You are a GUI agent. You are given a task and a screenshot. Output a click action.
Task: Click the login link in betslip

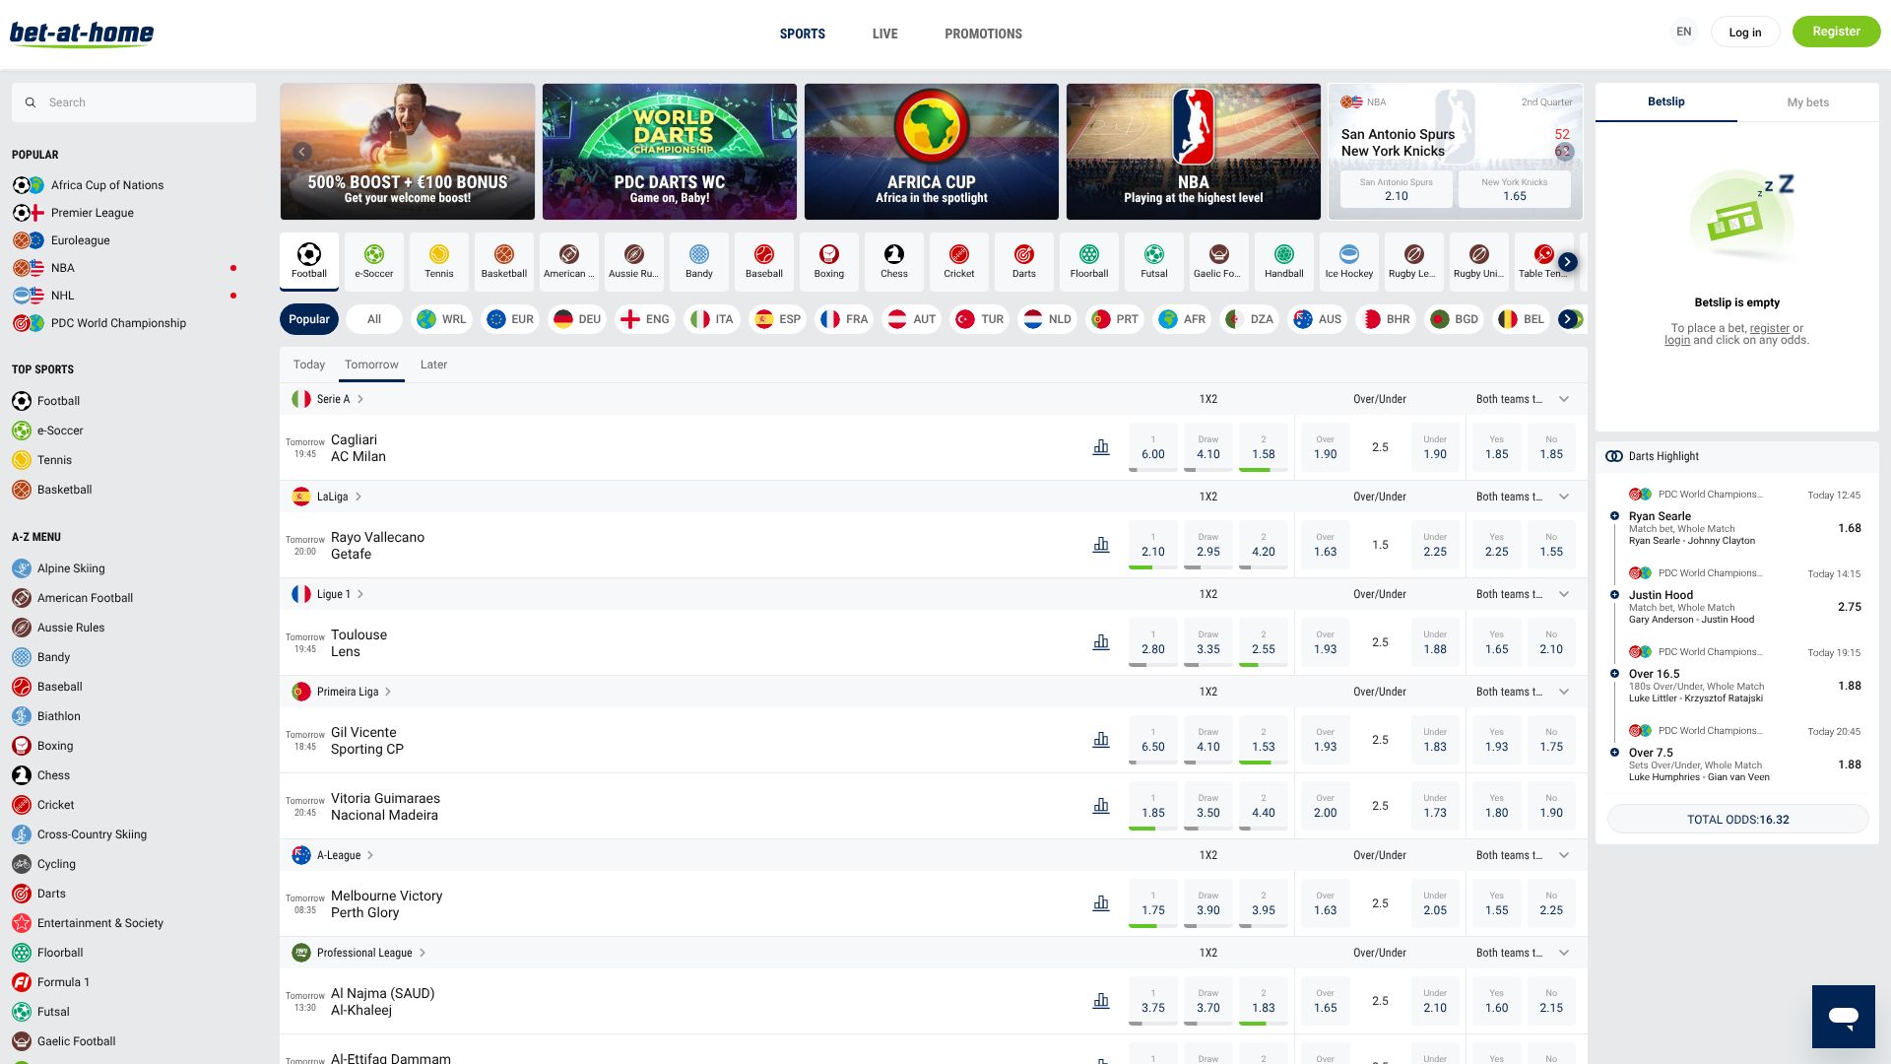(x=1676, y=340)
